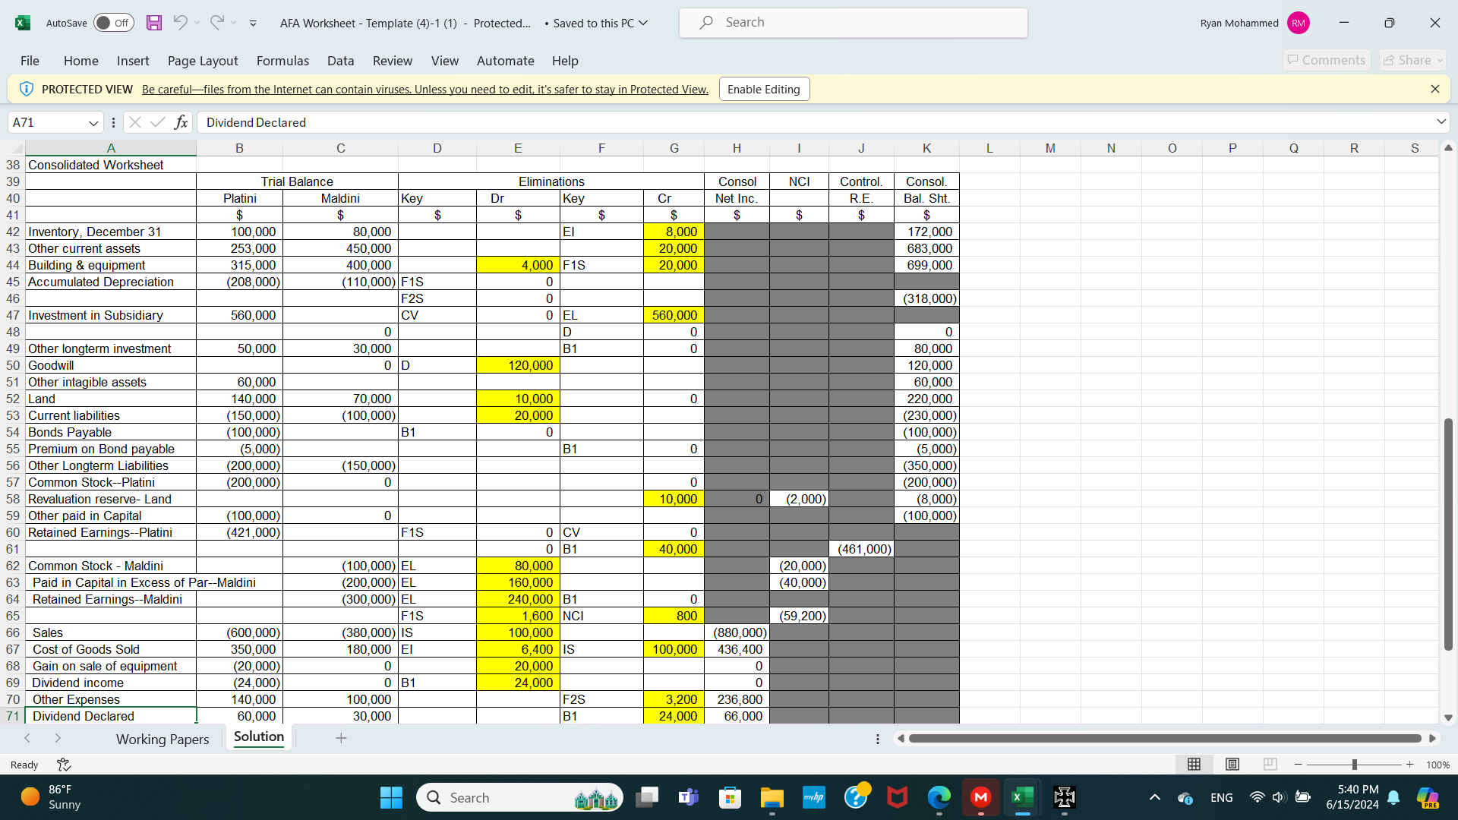Click the Insert Function fx icon
This screenshot has width=1458, height=820.
click(181, 122)
